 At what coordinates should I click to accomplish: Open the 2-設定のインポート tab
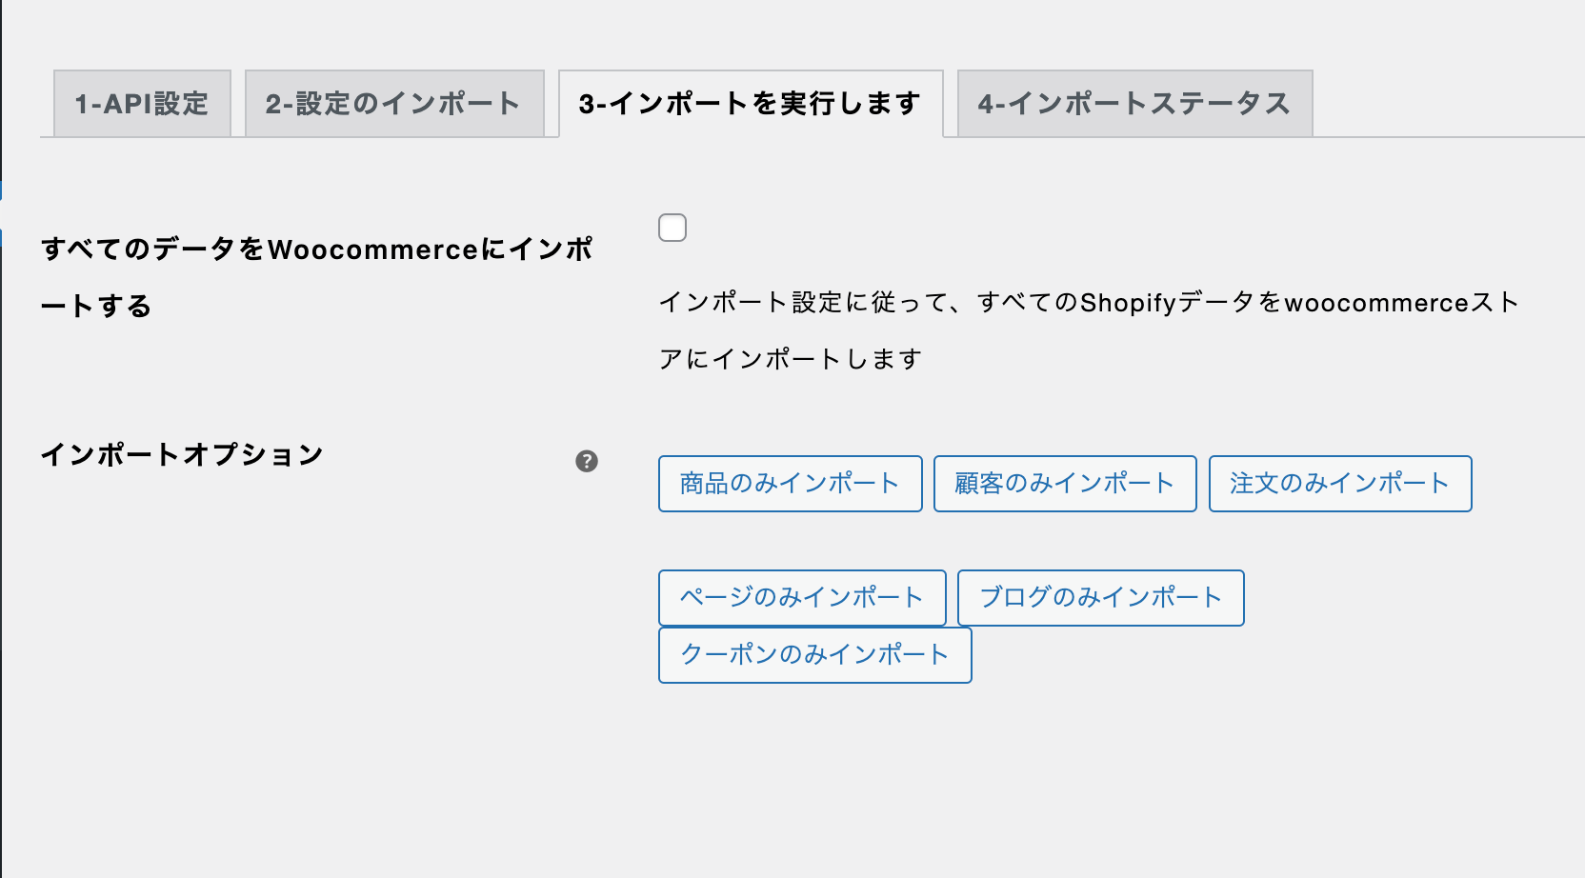[x=394, y=103]
